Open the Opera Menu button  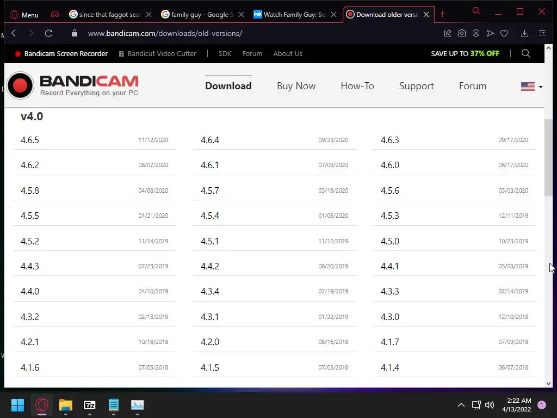tap(24, 15)
